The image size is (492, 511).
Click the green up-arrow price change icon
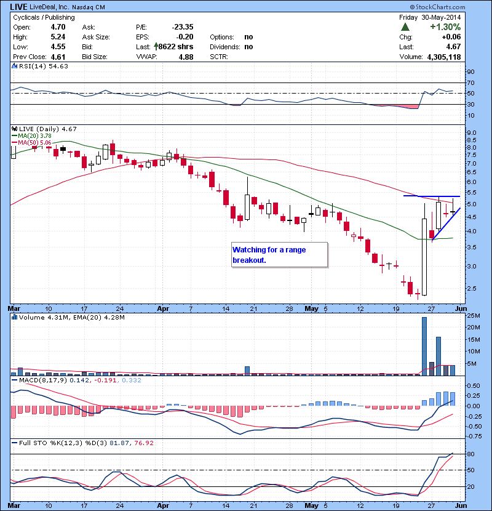(x=405, y=27)
